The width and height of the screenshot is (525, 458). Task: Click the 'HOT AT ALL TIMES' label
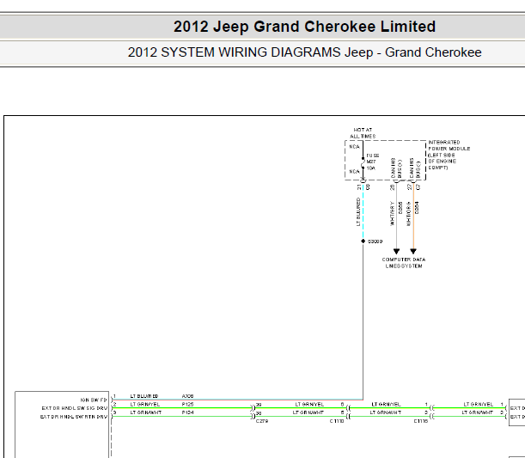click(363, 133)
